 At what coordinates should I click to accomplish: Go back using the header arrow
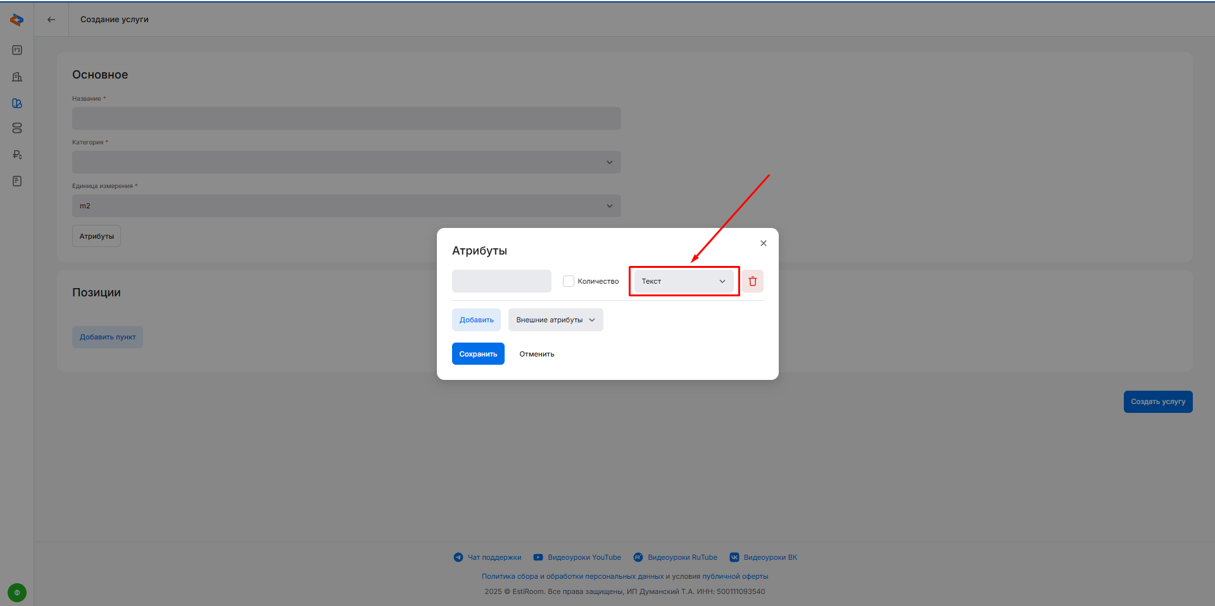[51, 20]
